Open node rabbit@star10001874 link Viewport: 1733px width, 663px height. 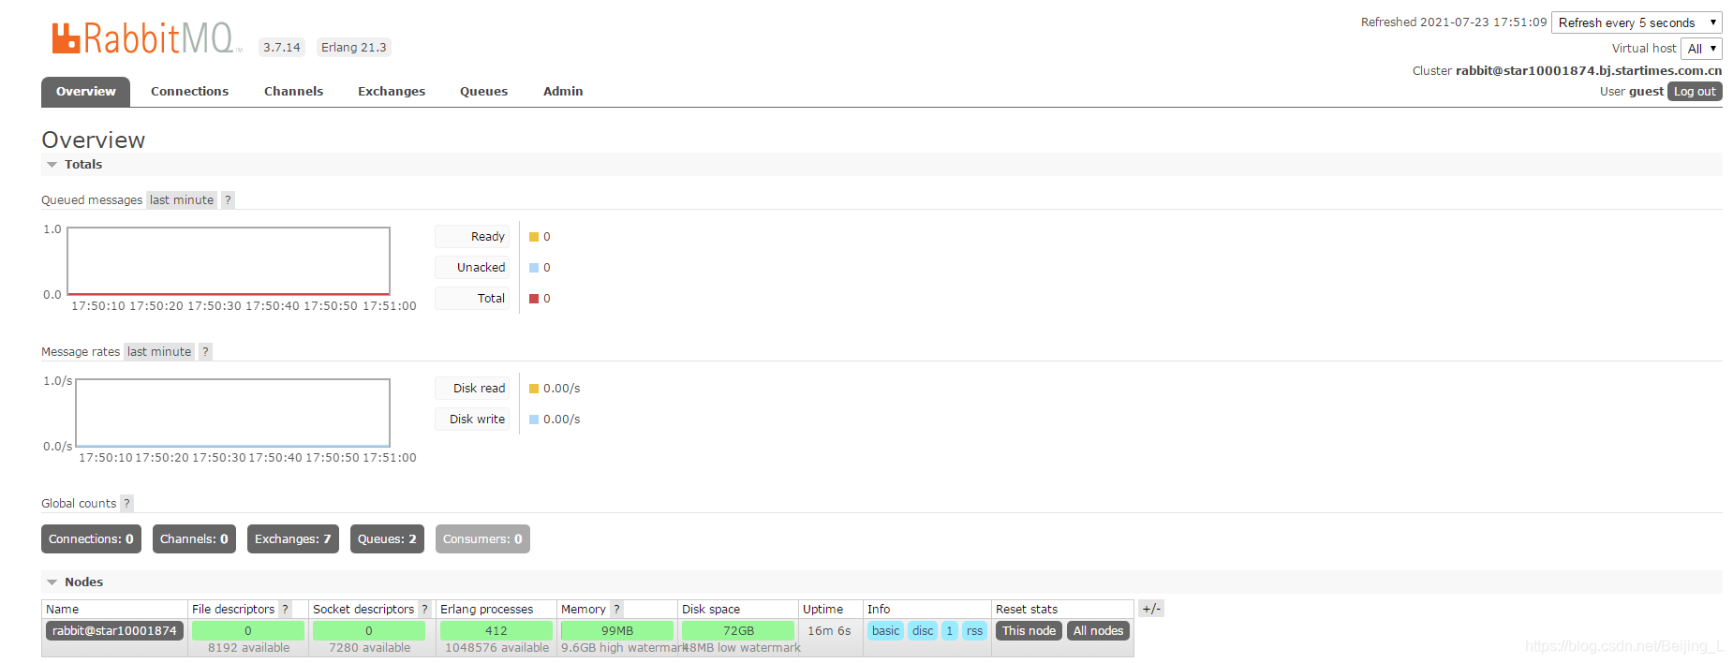click(114, 630)
